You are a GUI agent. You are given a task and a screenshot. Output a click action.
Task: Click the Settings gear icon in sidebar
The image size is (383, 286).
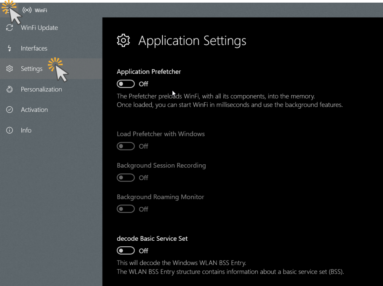[10, 69]
